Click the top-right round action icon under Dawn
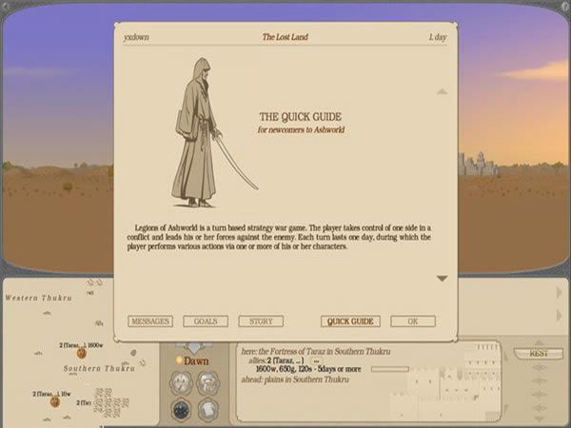 207,383
